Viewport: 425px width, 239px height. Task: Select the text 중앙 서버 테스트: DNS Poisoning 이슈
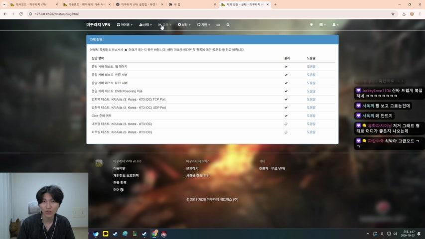tap(117, 91)
